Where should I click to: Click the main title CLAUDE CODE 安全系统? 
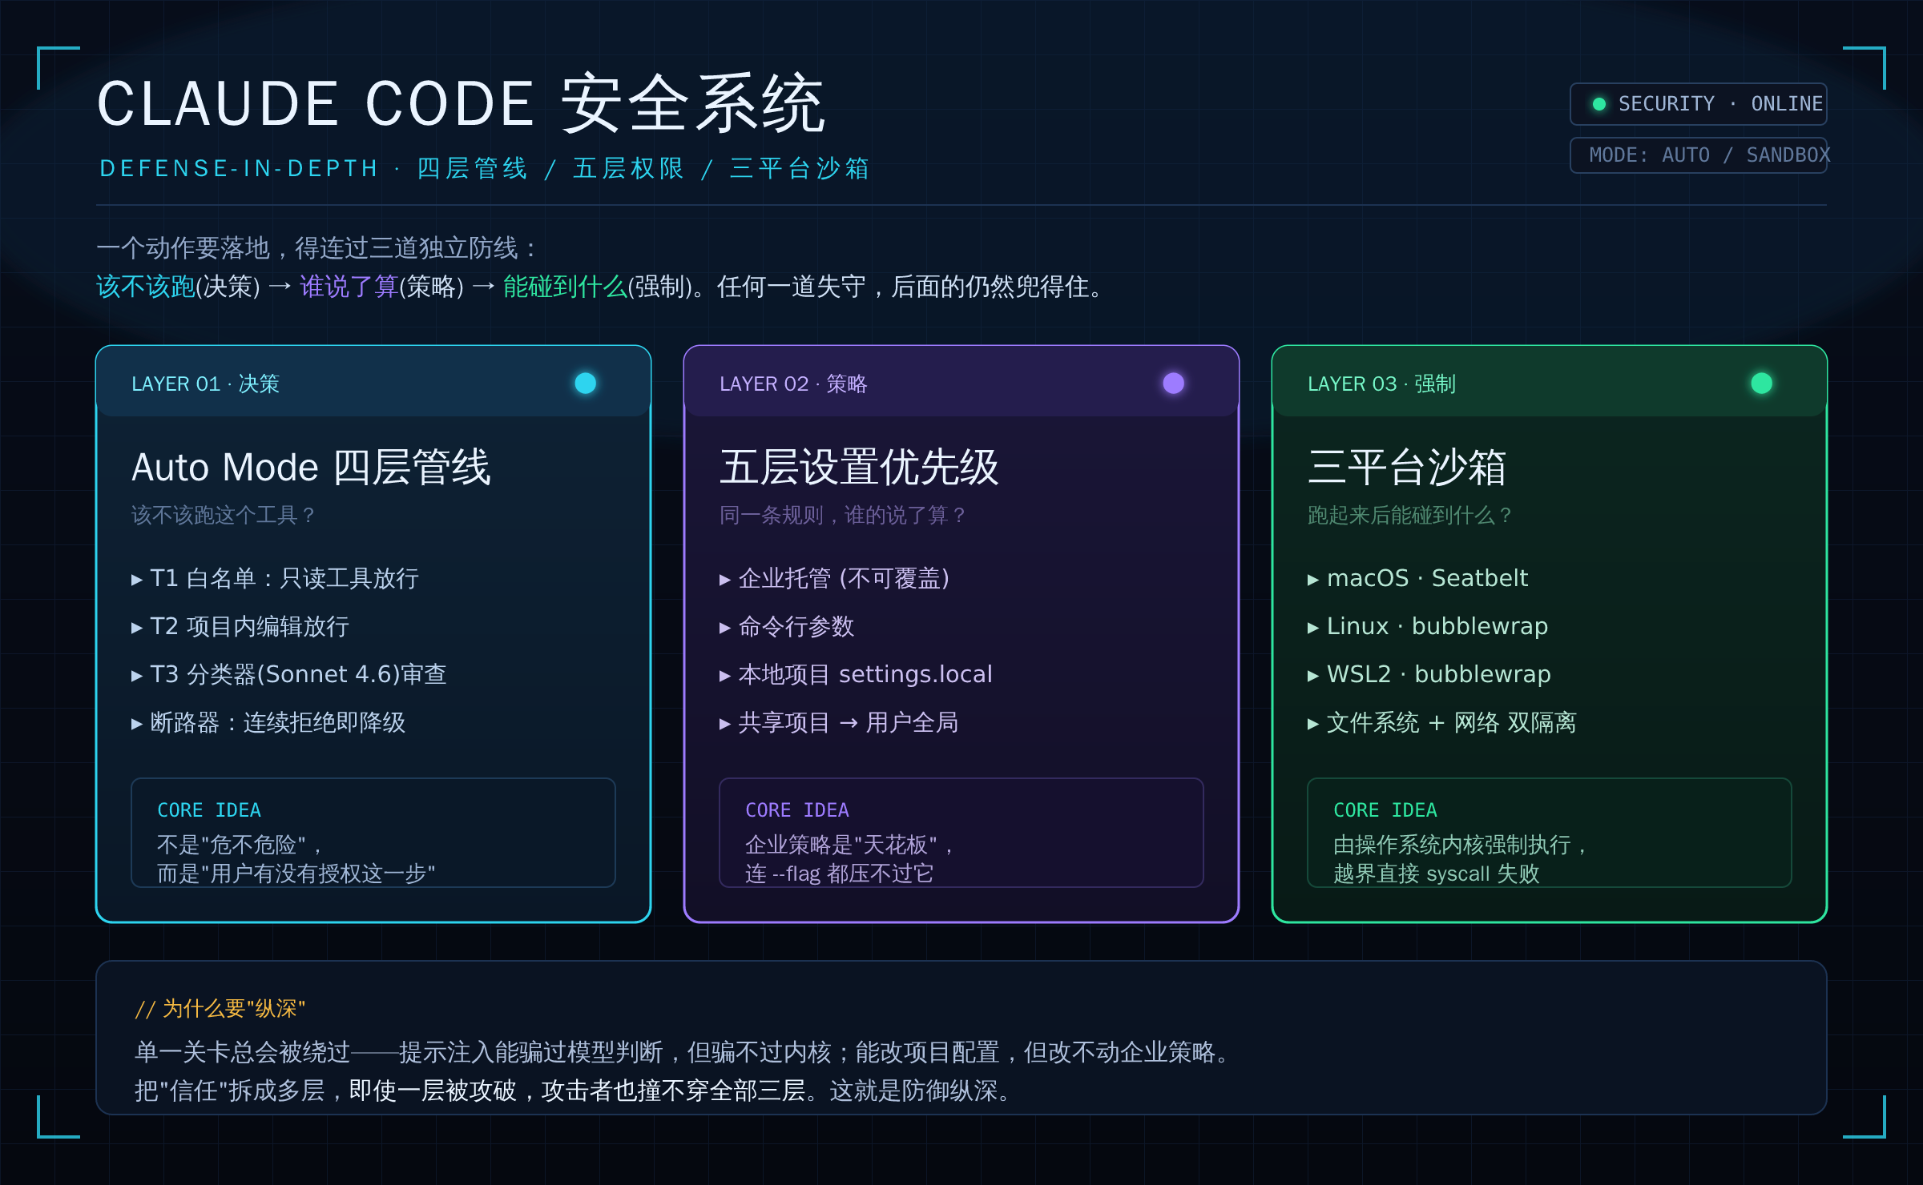click(461, 104)
